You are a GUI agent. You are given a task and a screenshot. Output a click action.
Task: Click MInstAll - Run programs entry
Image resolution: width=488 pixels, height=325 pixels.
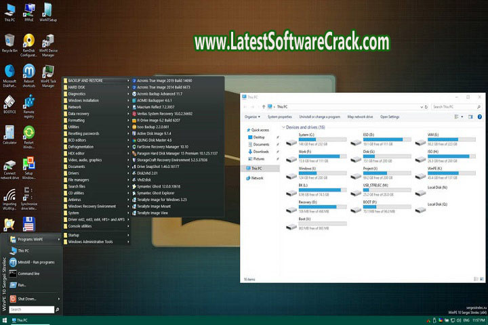click(35, 262)
